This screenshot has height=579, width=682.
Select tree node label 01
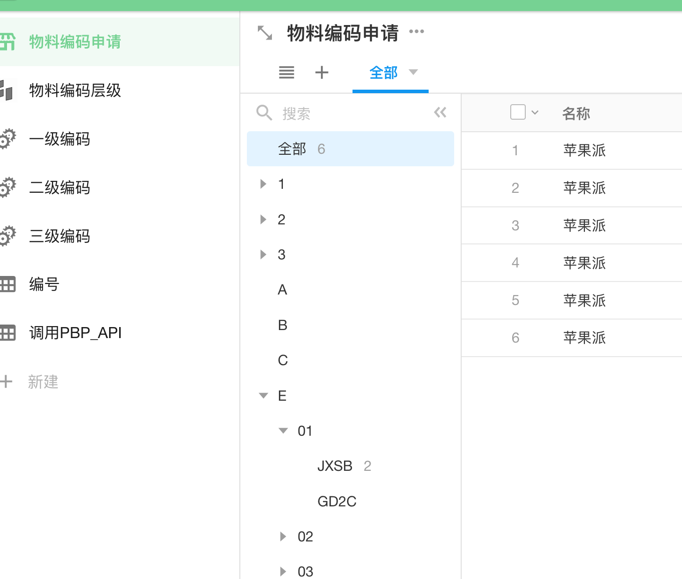pyautogui.click(x=305, y=431)
